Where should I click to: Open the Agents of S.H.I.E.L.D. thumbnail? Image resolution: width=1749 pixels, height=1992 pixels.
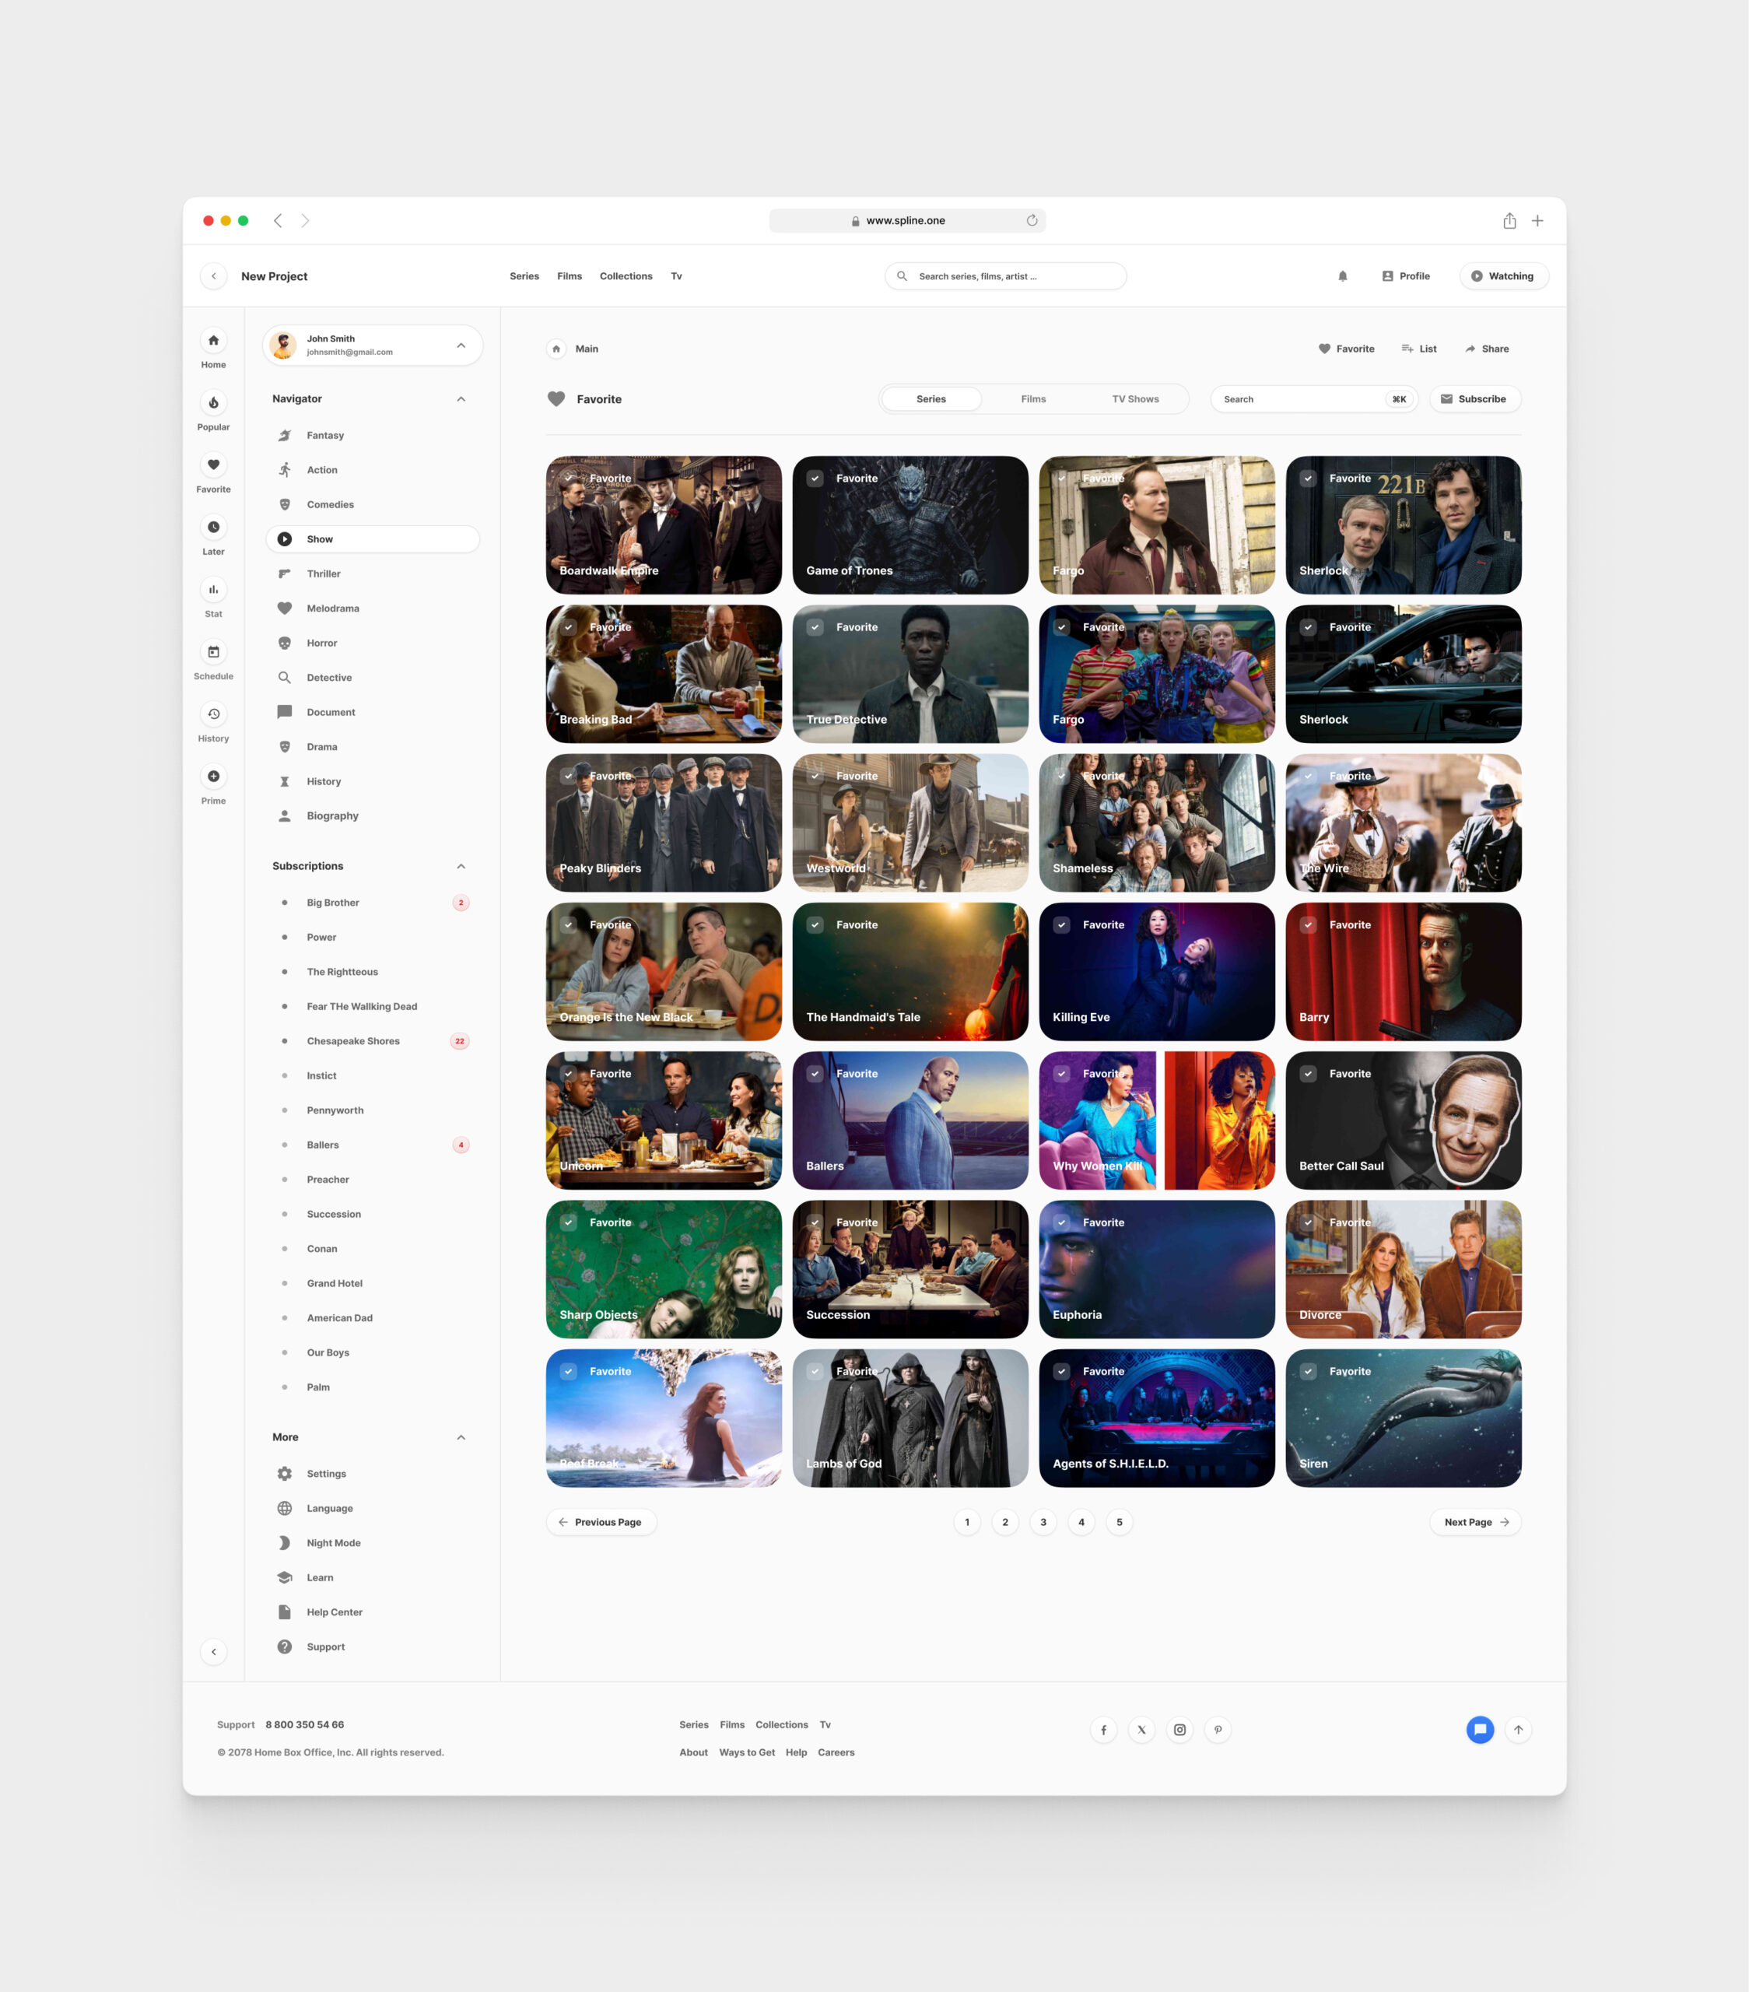pyautogui.click(x=1157, y=1418)
